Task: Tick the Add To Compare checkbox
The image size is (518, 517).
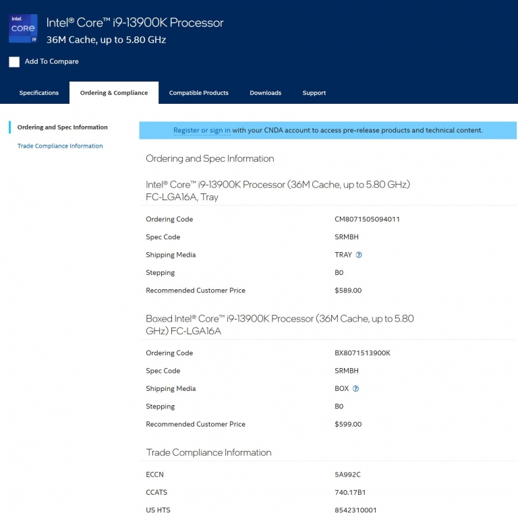Action: click(14, 62)
